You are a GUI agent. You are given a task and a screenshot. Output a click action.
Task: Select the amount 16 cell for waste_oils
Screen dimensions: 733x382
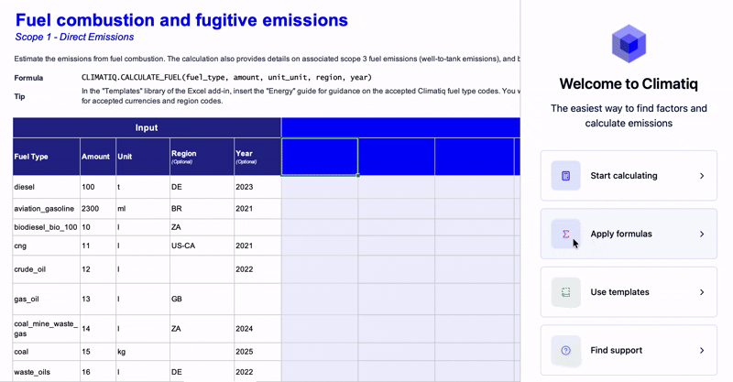click(x=98, y=372)
